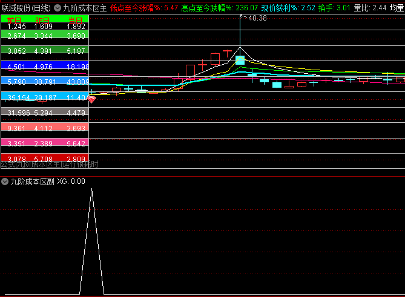
Task: Click the blue cost band showing 4.501
Action: point(44,67)
